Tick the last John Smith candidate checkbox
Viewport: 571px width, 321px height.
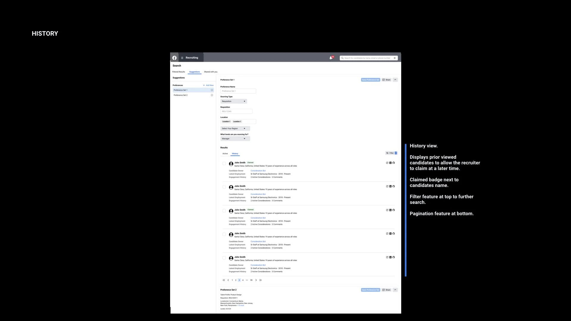(224, 258)
